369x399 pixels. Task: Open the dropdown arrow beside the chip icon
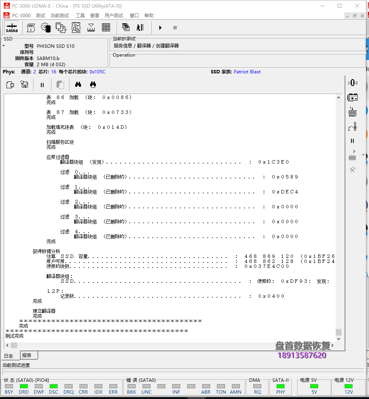[364, 155]
